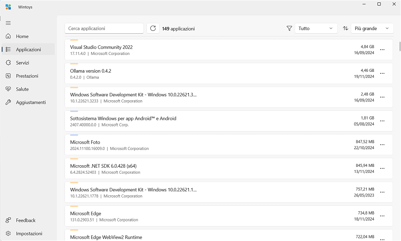
Task: Open Salute section
Action: point(28,89)
